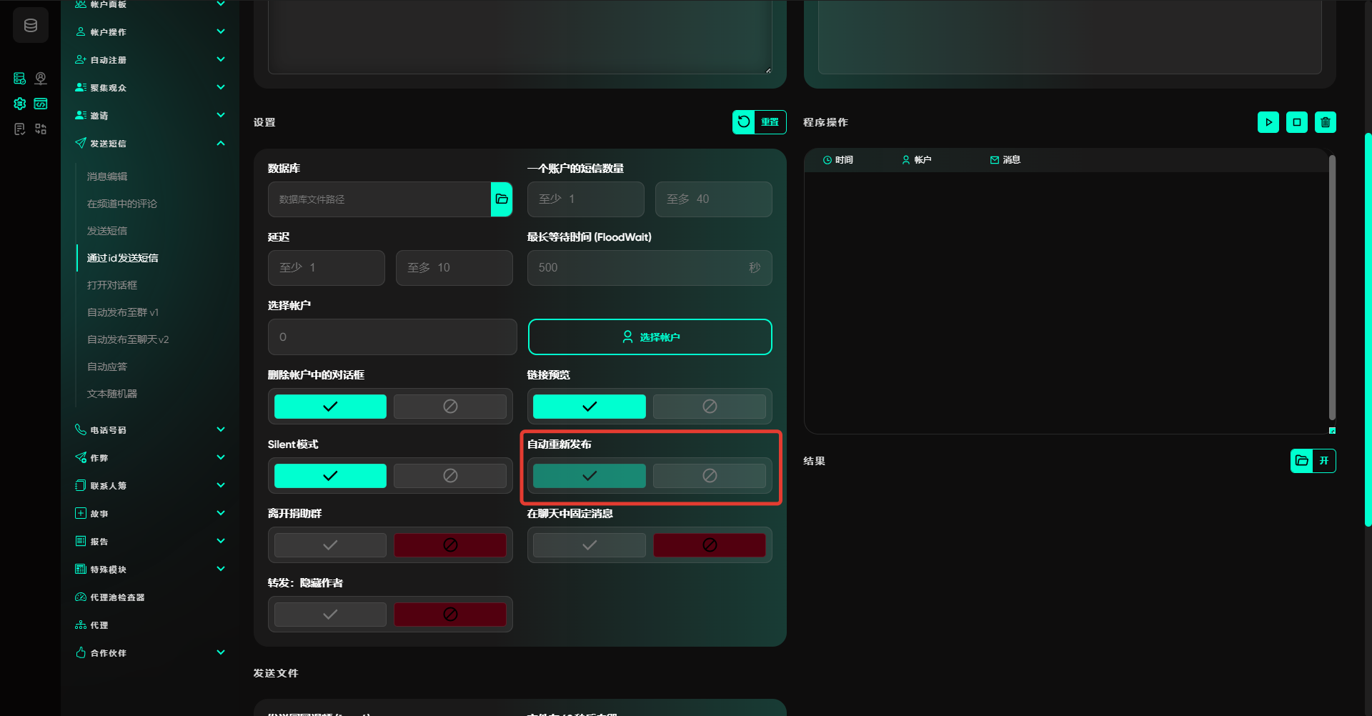Click the play button in program operations
The width and height of the screenshot is (1372, 716).
[1268, 122]
